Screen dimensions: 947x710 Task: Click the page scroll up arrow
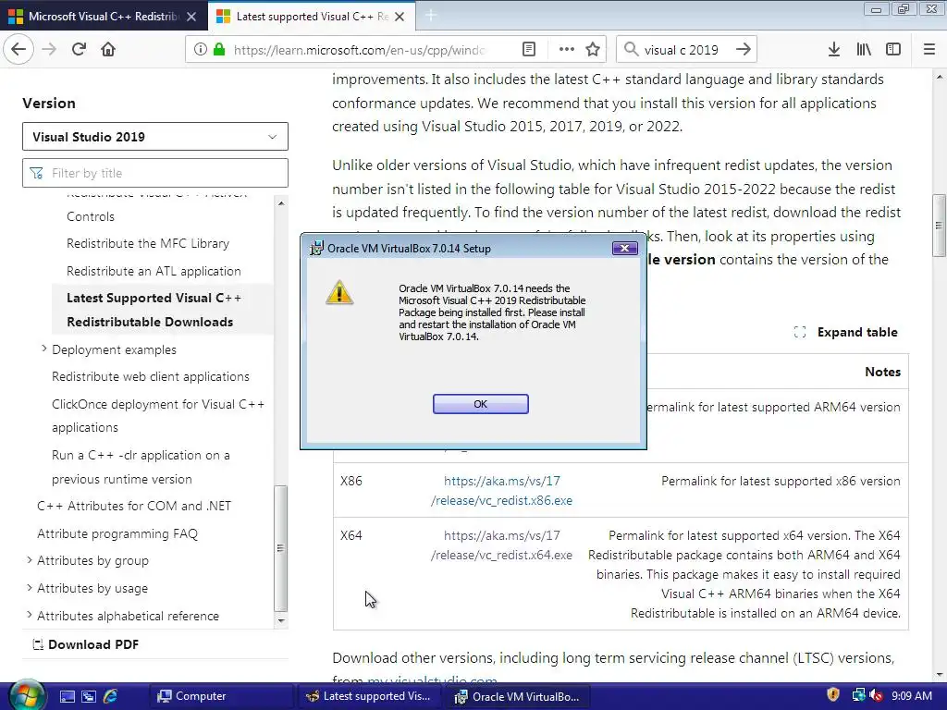pos(940,77)
